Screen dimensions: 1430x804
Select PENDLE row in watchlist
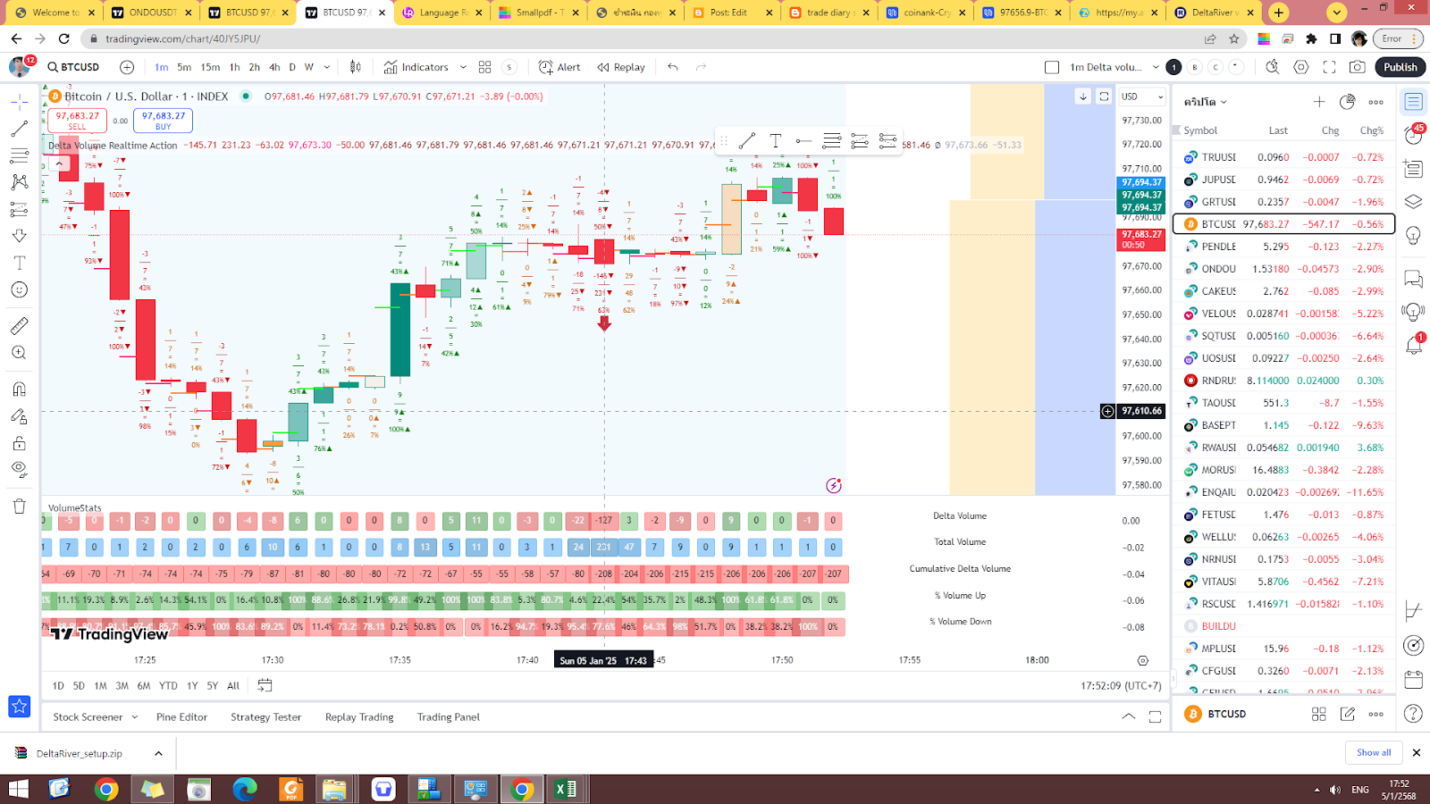coord(1283,247)
